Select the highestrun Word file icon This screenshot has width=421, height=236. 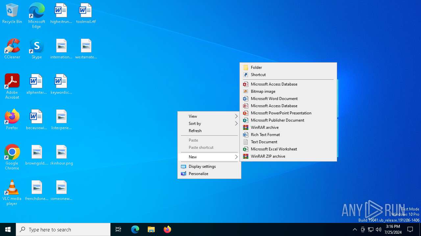61,14
